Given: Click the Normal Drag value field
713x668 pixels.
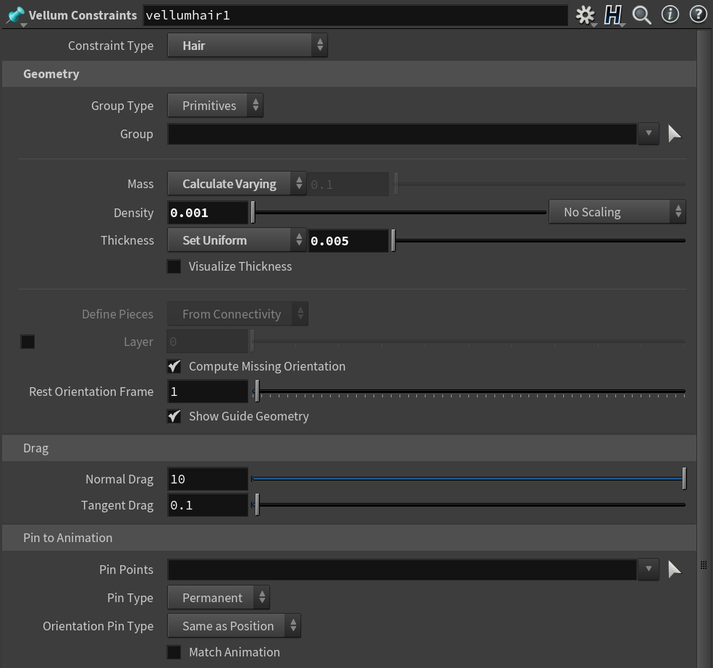Looking at the screenshot, I should pyautogui.click(x=208, y=479).
